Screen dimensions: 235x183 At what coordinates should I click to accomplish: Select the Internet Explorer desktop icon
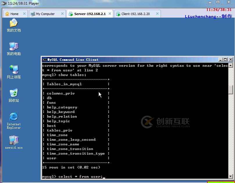pos(14,121)
